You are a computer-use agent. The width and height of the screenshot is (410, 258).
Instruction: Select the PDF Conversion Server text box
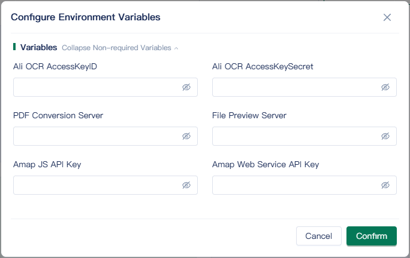[96, 136]
